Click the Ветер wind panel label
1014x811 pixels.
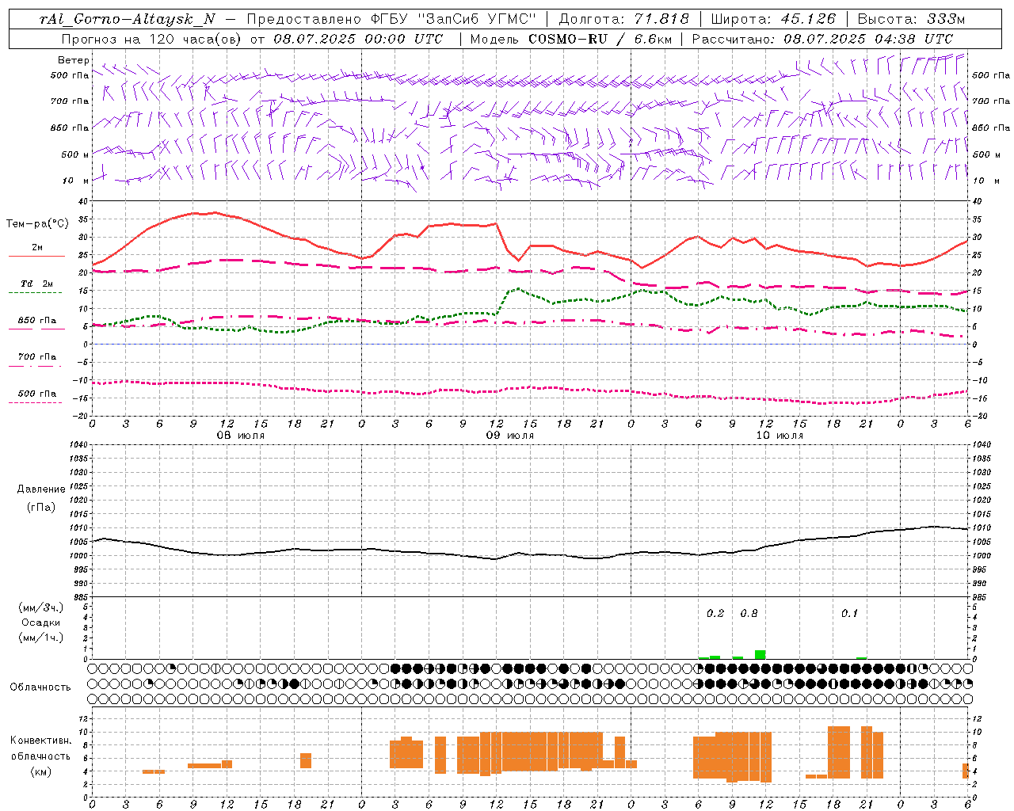point(73,60)
